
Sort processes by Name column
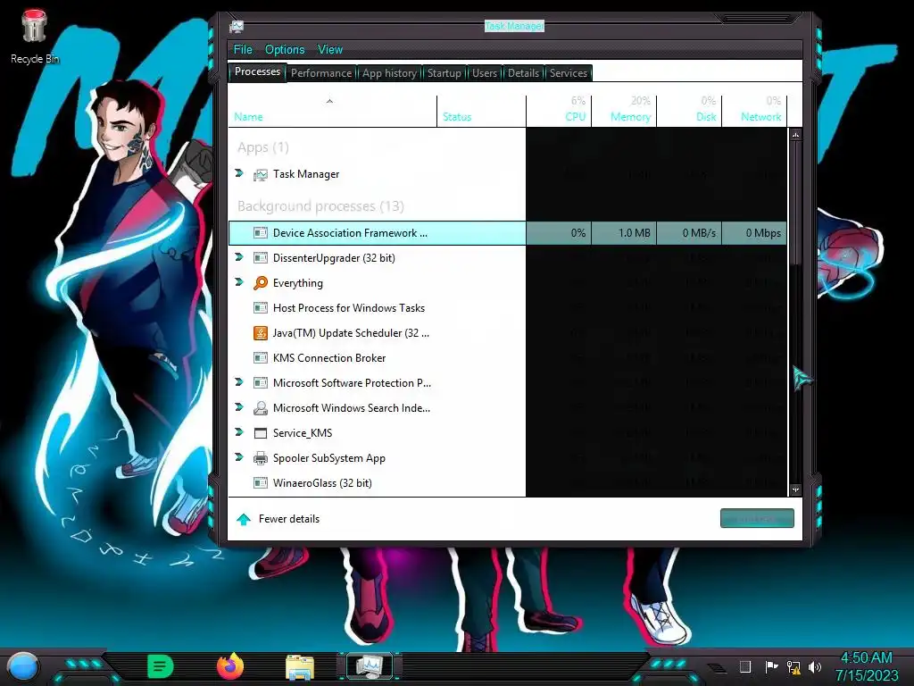332,111
